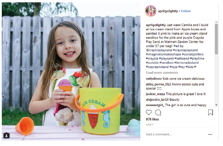
Task: View the 878 likes list
Action: tap(152, 119)
